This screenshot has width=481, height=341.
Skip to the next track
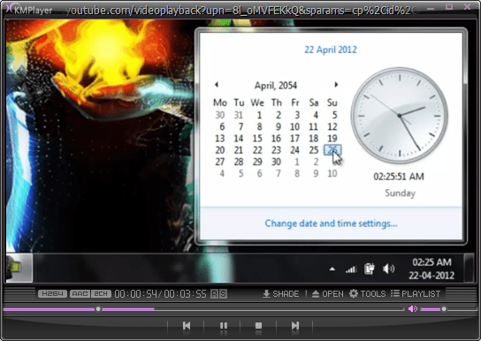coord(294,325)
